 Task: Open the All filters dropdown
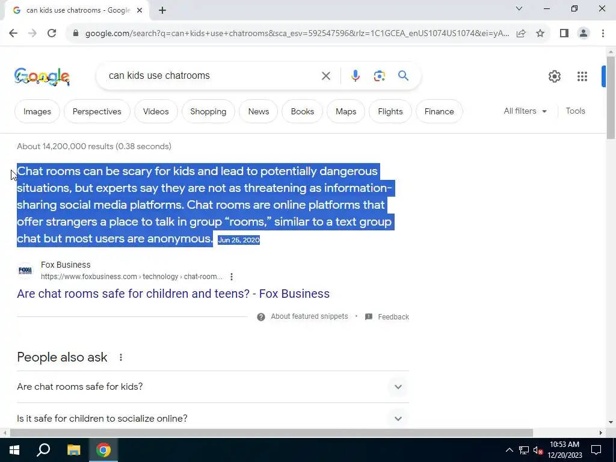click(525, 111)
